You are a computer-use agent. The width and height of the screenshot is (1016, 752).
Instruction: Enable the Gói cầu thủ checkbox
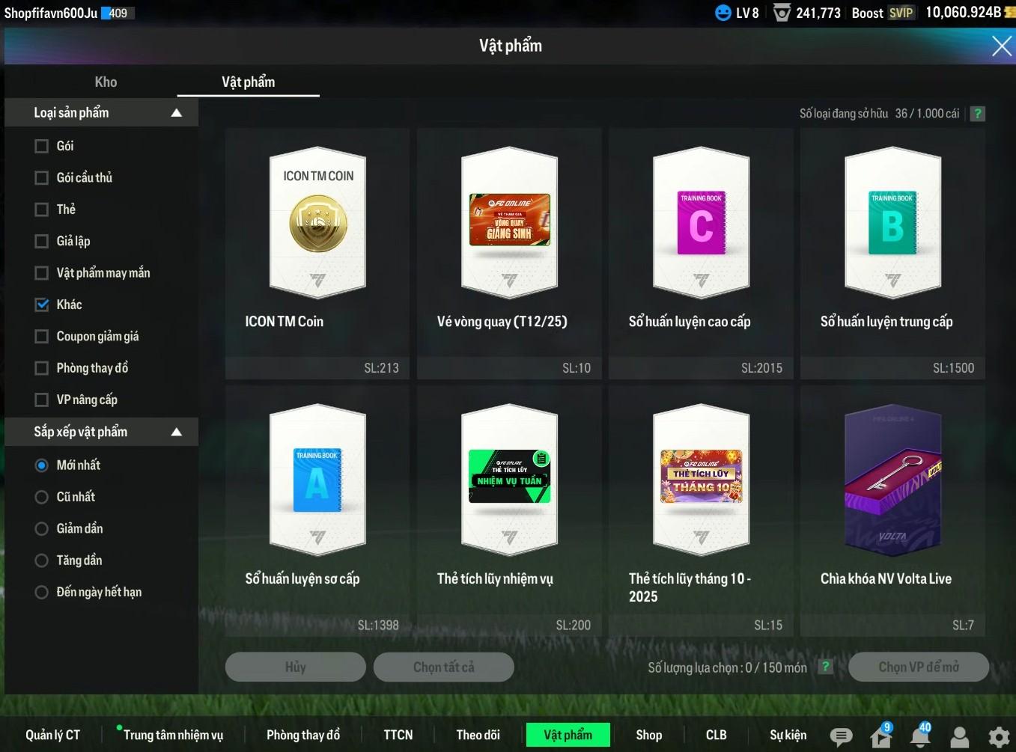(42, 178)
